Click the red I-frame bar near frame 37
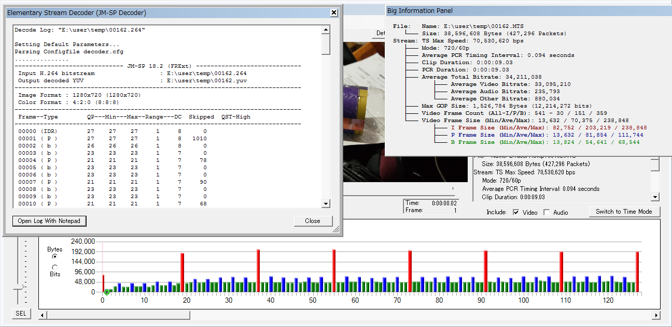Screen dimensions: 672x327 click(x=258, y=271)
